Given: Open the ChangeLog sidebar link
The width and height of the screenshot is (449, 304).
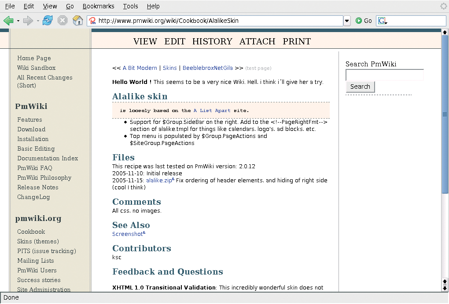Looking at the screenshot, I should (33, 197).
